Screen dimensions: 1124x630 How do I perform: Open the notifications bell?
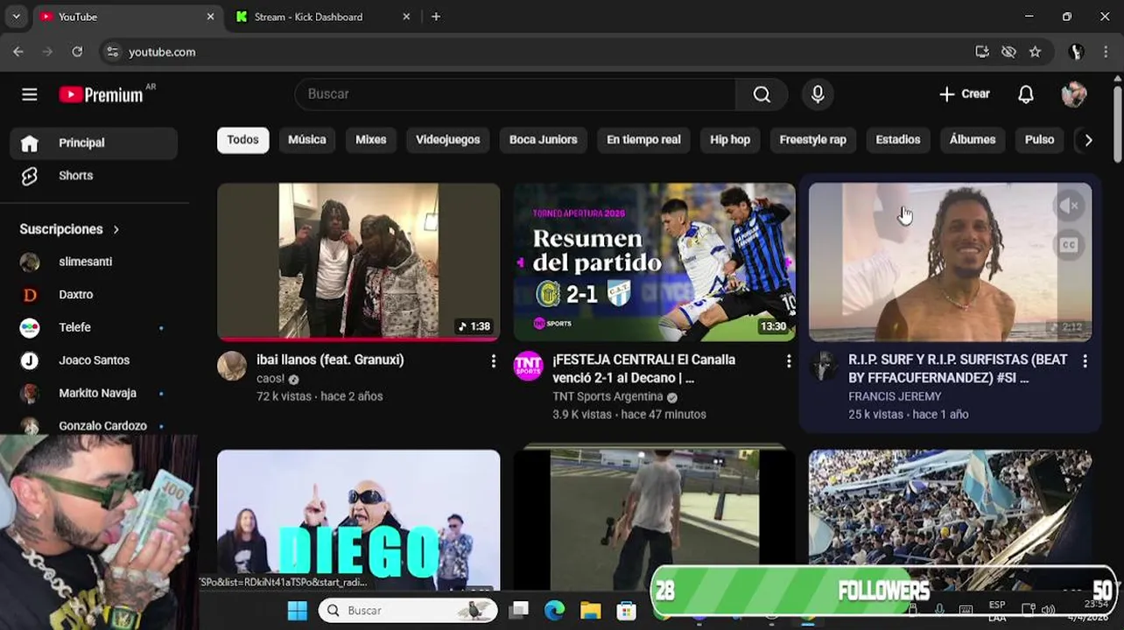click(x=1026, y=94)
